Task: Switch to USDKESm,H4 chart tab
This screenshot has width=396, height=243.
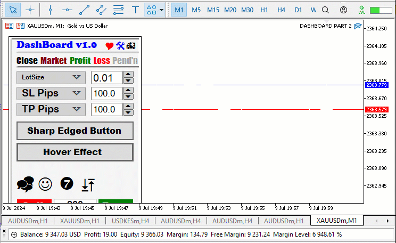Action: pos(130,221)
